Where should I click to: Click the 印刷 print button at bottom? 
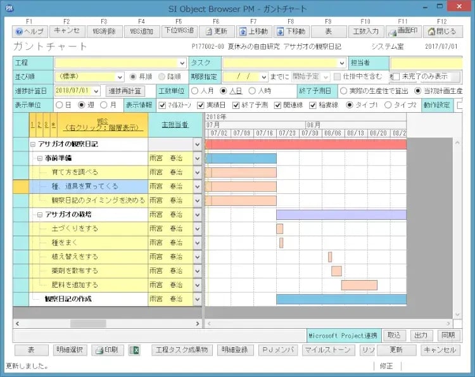[x=106, y=350]
